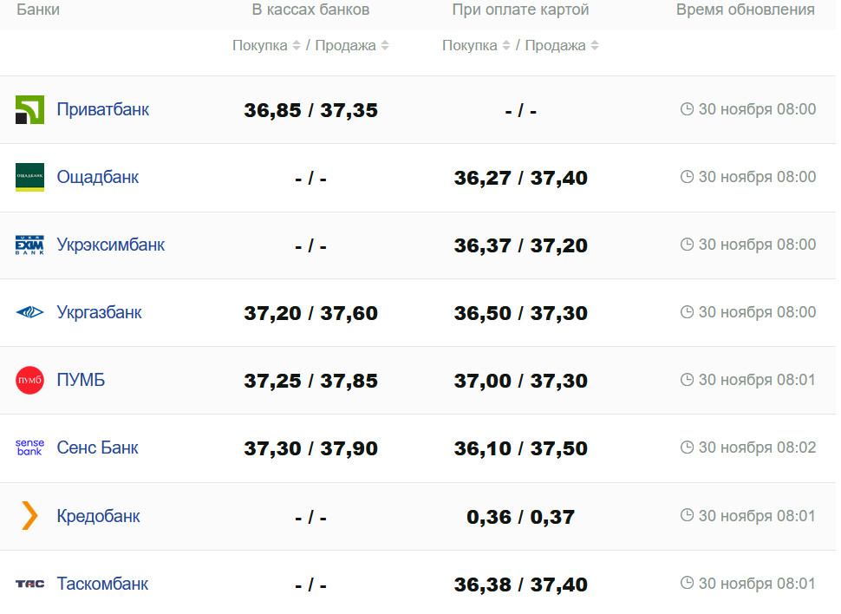The height and width of the screenshot is (614, 841).
Task: Click the Ukrgasbank blue logo icon
Action: click(x=29, y=312)
